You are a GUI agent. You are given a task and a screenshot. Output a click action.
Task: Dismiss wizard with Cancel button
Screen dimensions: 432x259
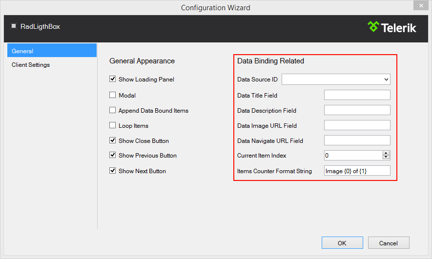(389, 243)
